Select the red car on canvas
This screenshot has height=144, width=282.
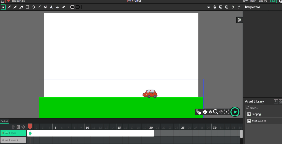click(150, 94)
